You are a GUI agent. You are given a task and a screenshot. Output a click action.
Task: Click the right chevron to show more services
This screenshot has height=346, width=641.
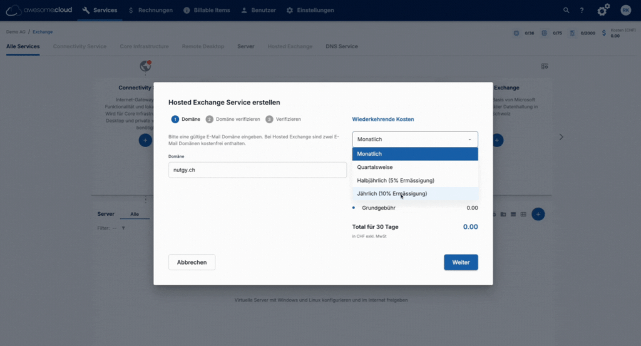click(x=562, y=137)
